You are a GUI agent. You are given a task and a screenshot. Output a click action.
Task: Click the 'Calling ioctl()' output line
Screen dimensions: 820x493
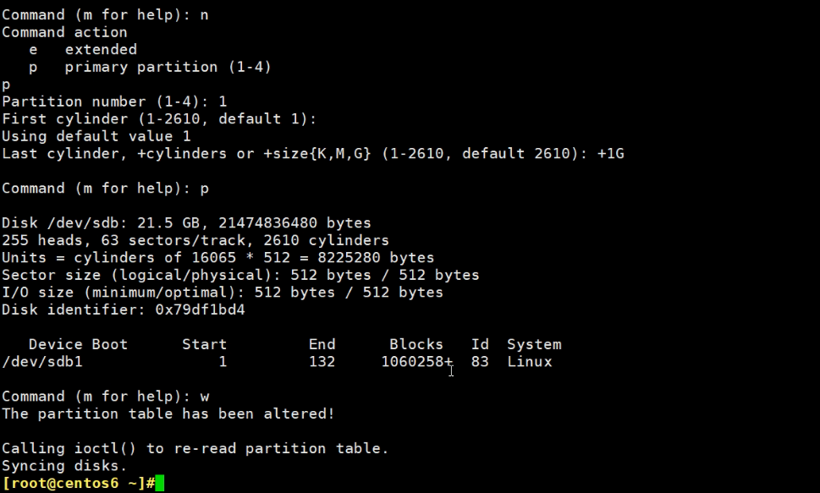pyautogui.click(x=195, y=448)
